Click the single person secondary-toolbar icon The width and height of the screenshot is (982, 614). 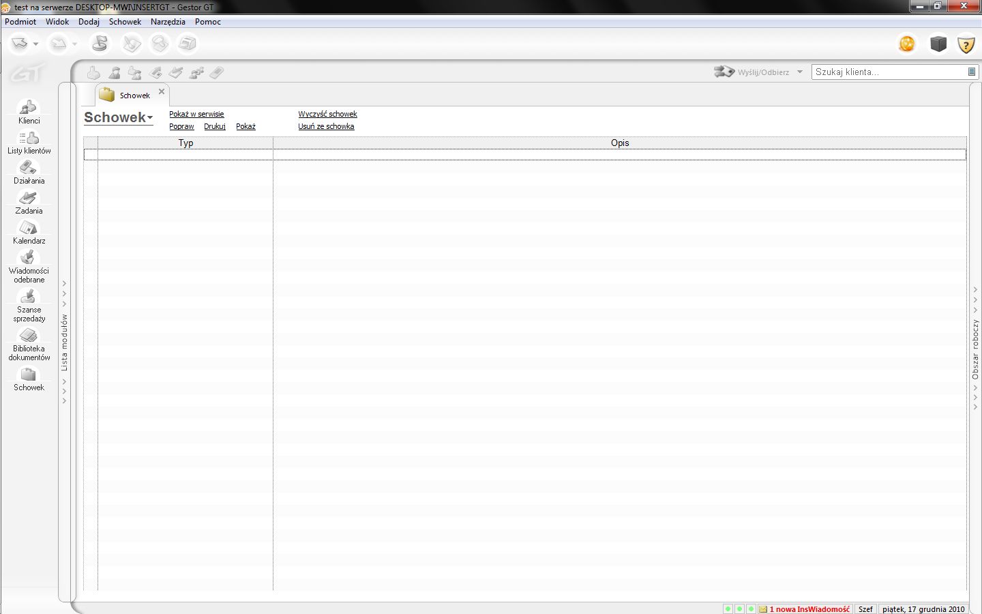[x=115, y=72]
